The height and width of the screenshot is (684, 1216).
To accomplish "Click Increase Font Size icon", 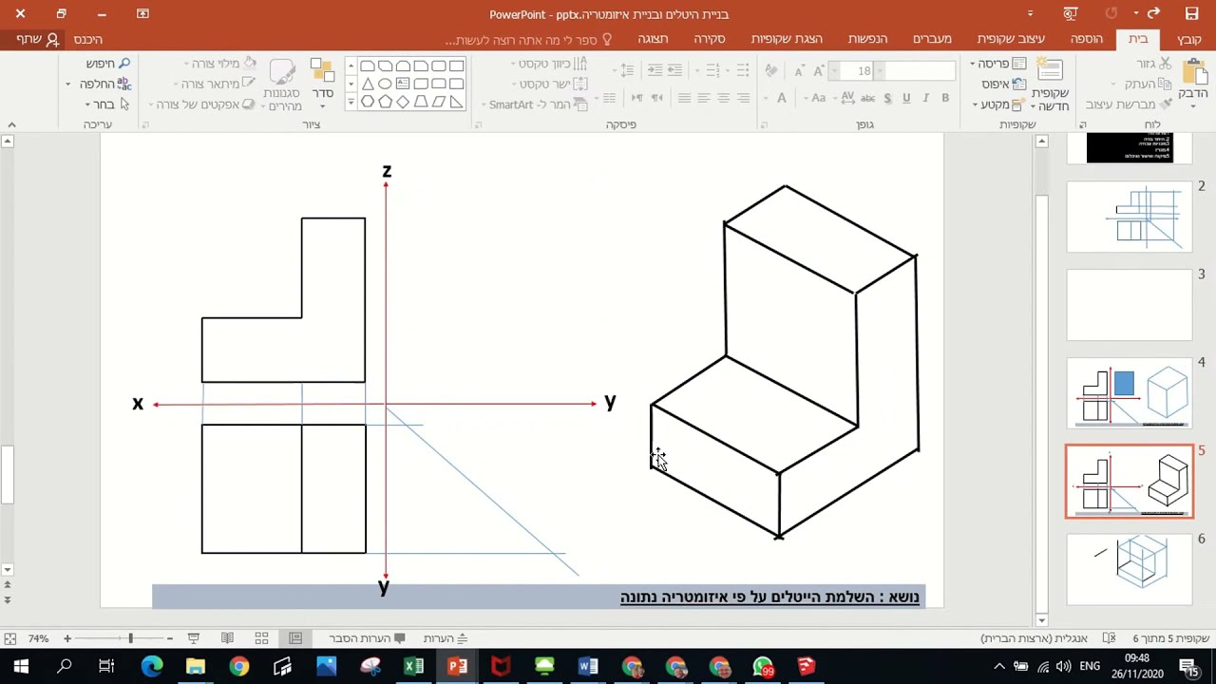I will pyautogui.click(x=818, y=71).
